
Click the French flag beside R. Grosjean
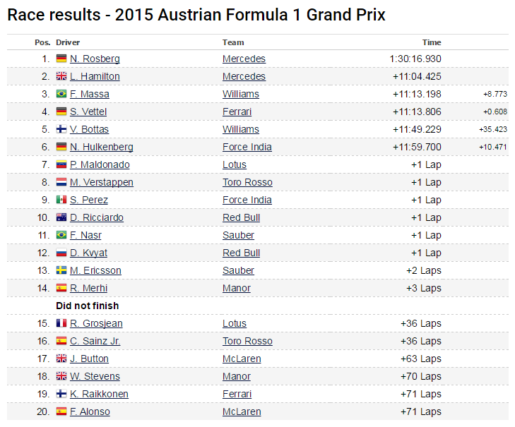coord(61,323)
